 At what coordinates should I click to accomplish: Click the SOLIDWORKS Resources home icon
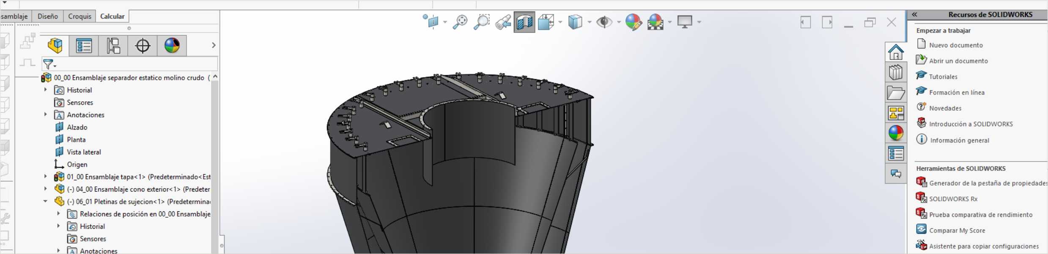pyautogui.click(x=895, y=52)
